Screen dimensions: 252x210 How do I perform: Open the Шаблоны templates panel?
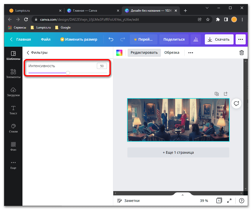[x=13, y=56]
